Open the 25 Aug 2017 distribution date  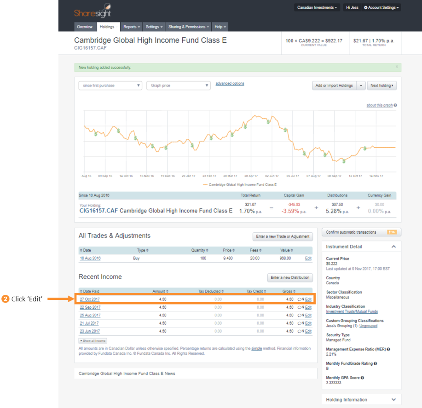90,315
